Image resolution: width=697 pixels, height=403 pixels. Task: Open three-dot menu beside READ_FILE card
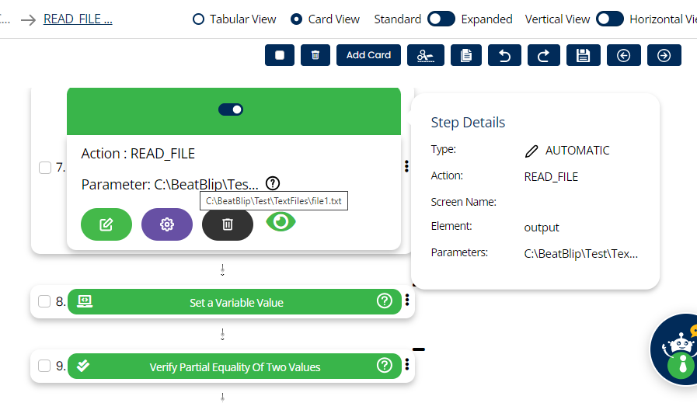tap(406, 166)
